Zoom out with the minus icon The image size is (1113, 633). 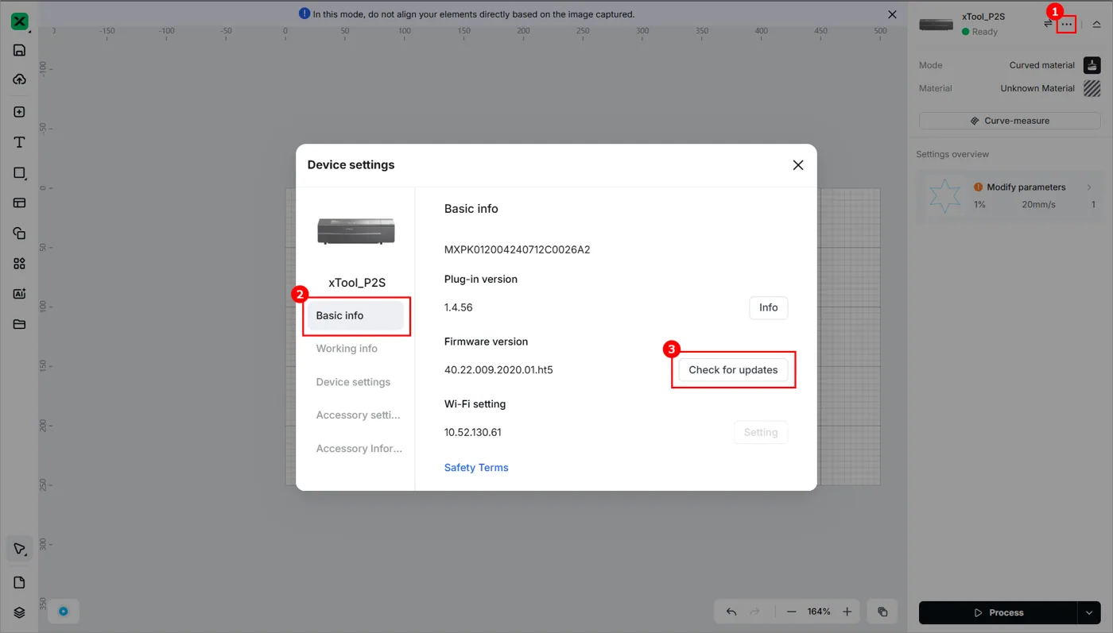pyautogui.click(x=791, y=612)
